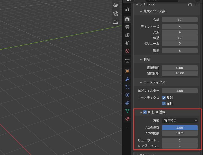Viewport: 203px width, 155px height.
Task: Uncheck the 反射 caustics checkbox
Action: click(x=164, y=98)
